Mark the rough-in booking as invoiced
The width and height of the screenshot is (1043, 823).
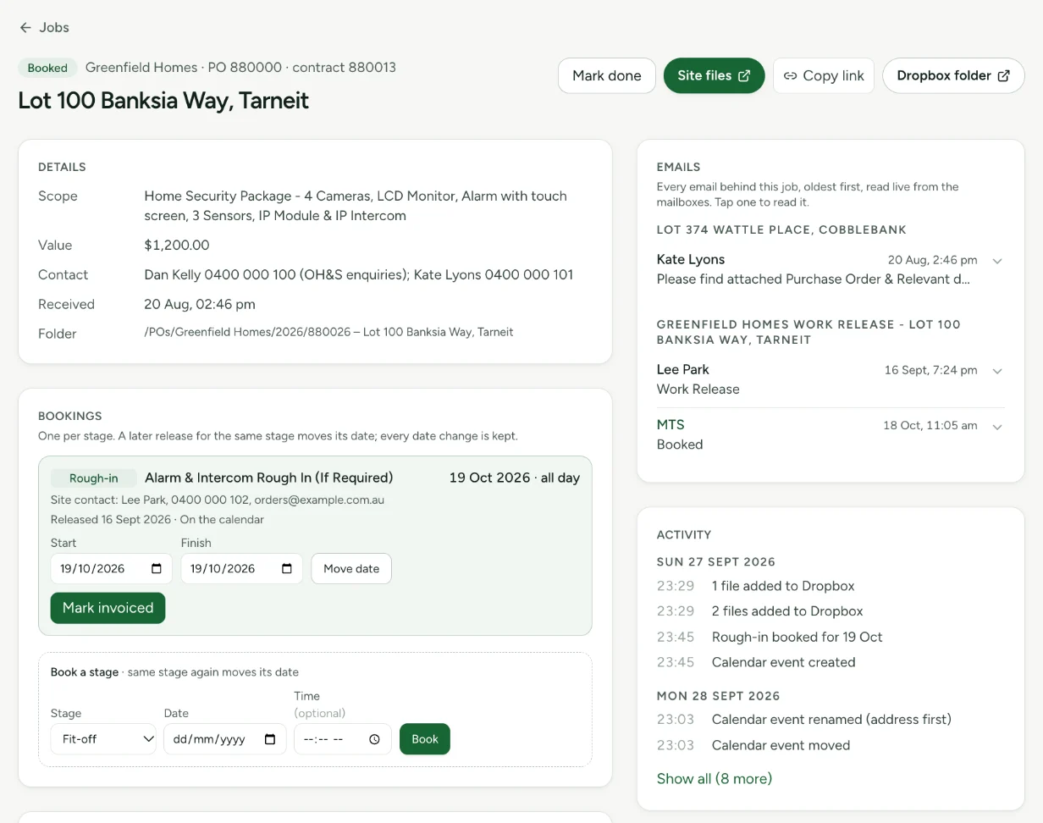point(108,608)
